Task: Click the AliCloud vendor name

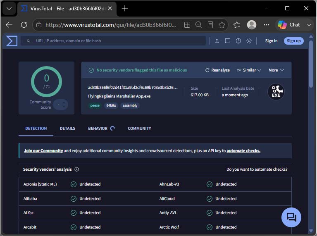Action: pos(167,198)
